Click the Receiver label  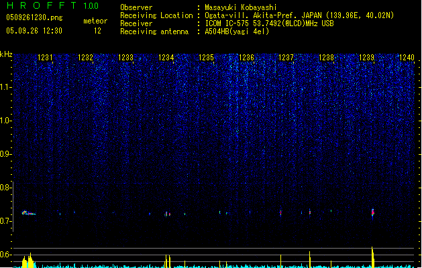(136, 23)
